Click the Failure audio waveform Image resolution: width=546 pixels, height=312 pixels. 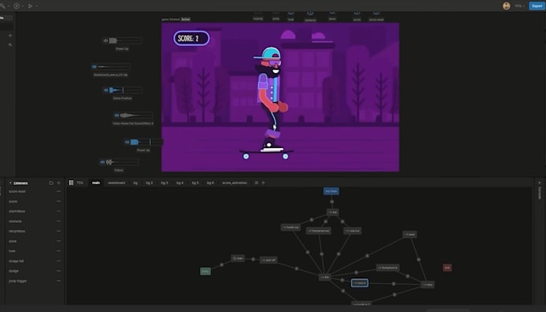coord(122,162)
